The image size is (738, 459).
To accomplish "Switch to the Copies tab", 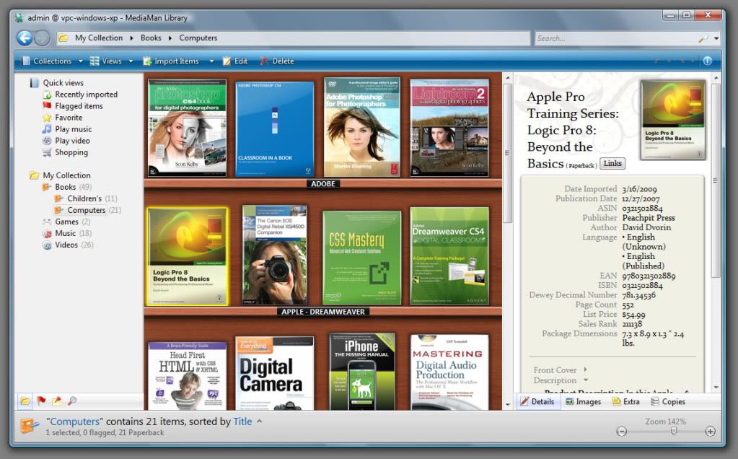I will (x=668, y=401).
